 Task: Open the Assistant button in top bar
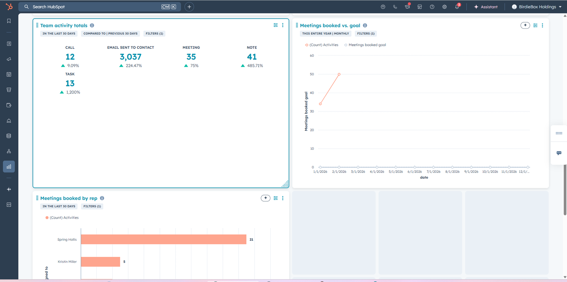pos(485,7)
